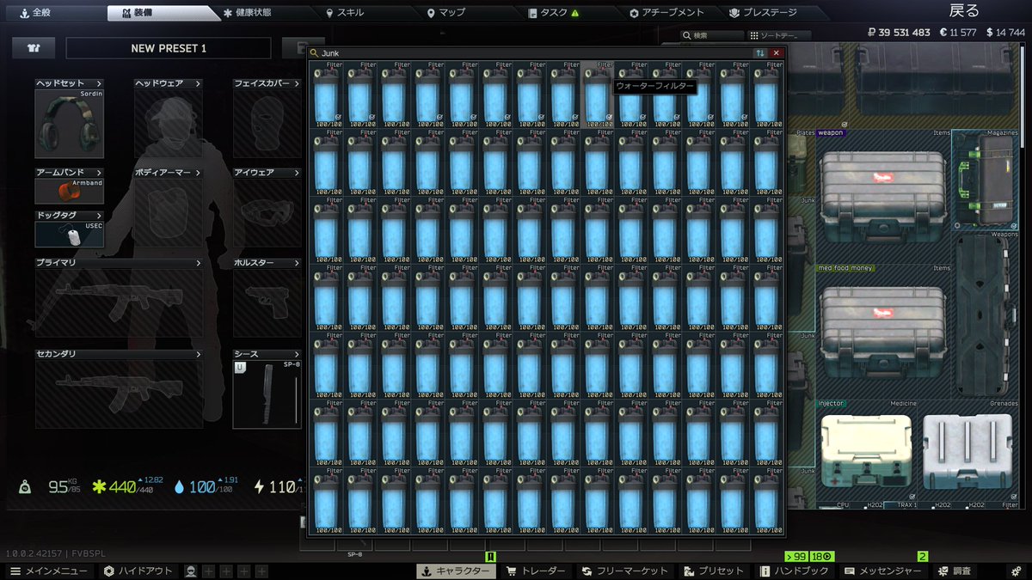1032x580 pixels.
Task: Select the キャラクター character button
Action: coord(456,571)
